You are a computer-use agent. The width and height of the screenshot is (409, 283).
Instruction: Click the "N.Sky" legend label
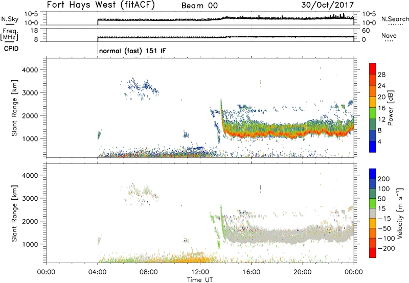coord(10,19)
